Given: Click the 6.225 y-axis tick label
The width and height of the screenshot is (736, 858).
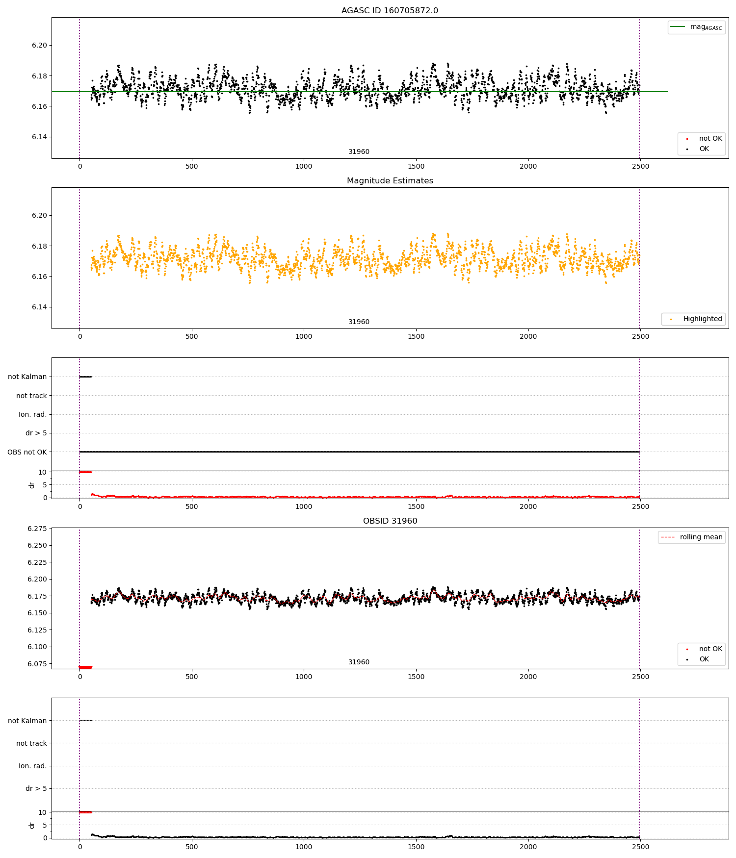Looking at the screenshot, I should (x=37, y=562).
